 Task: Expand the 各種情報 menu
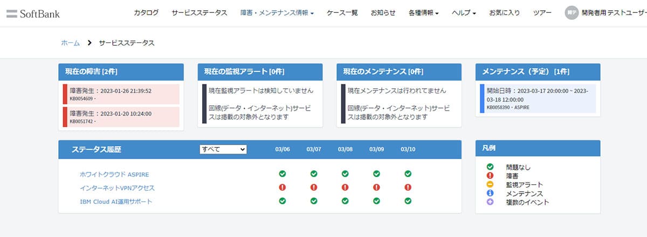tap(423, 13)
